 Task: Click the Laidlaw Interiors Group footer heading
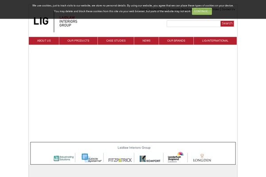[x=134, y=148]
